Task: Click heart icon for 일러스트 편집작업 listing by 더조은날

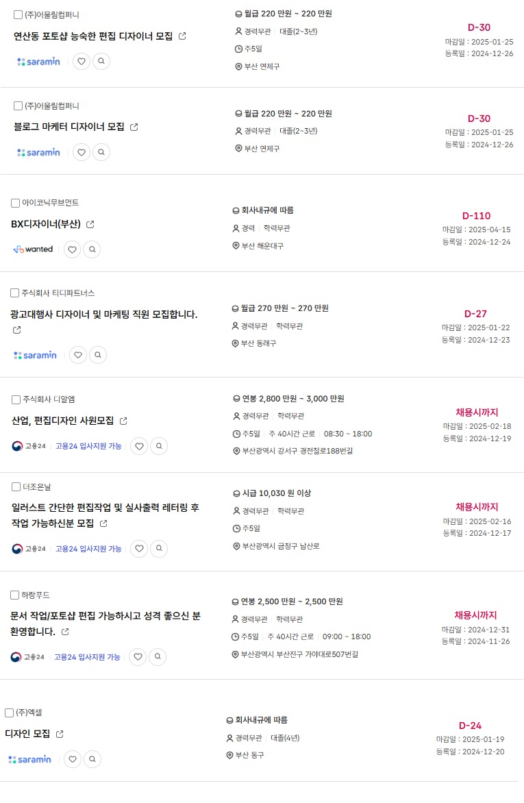Action: point(139,549)
